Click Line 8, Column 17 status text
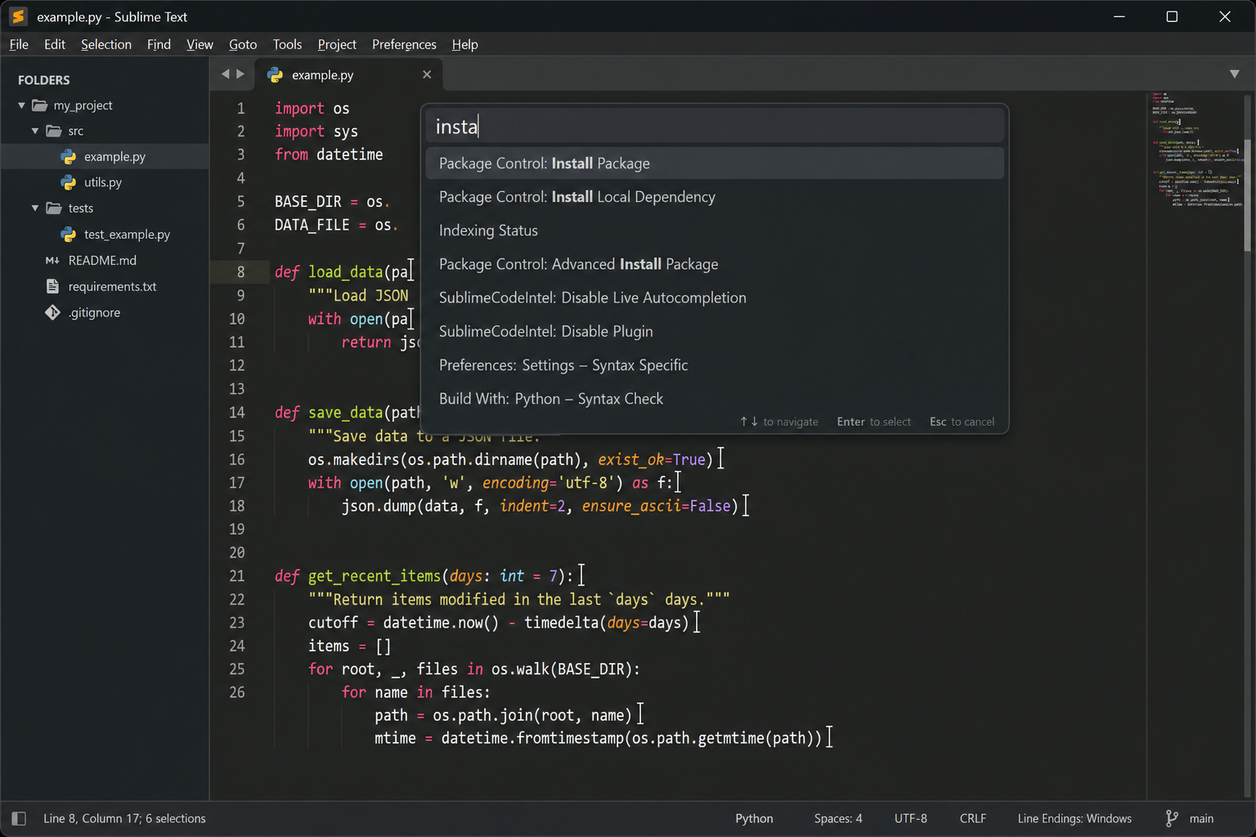Image resolution: width=1256 pixels, height=837 pixels. pos(124,819)
